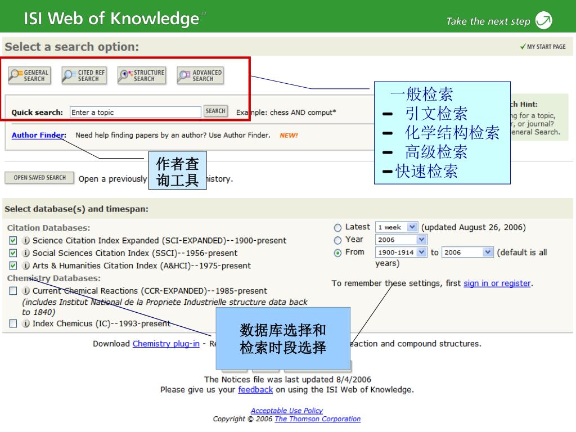Image resolution: width=576 pixels, height=432 pixels.
Task: Open Cited Ref Search option
Action: click(x=84, y=76)
